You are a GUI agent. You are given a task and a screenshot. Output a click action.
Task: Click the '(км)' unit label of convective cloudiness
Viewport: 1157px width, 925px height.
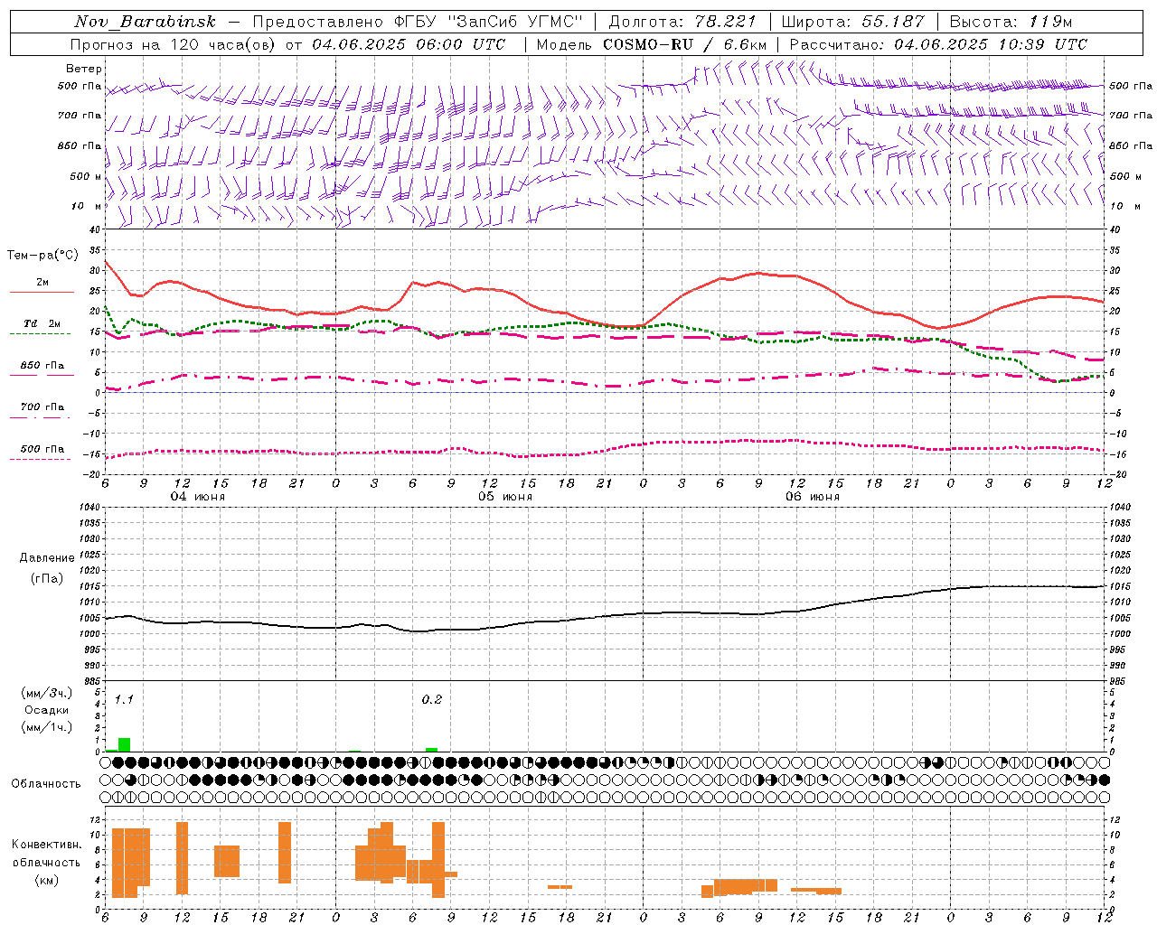(x=47, y=879)
